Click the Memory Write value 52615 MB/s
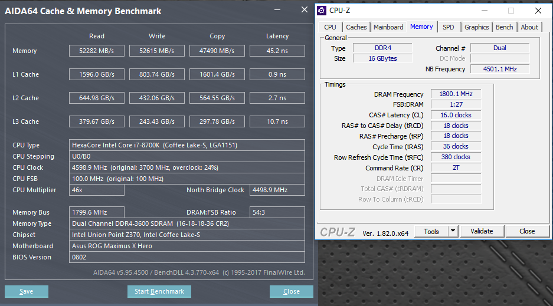The width and height of the screenshot is (553, 306). (156, 51)
